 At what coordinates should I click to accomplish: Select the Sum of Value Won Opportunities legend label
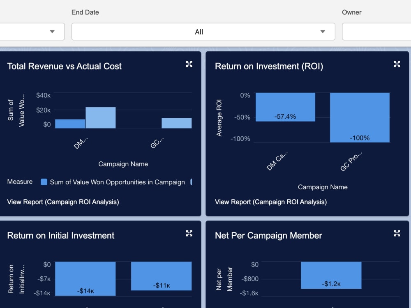pos(118,182)
